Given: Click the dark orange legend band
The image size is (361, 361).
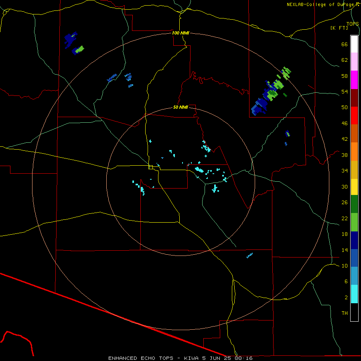Looking at the screenshot, I should pyautogui.click(x=354, y=134).
